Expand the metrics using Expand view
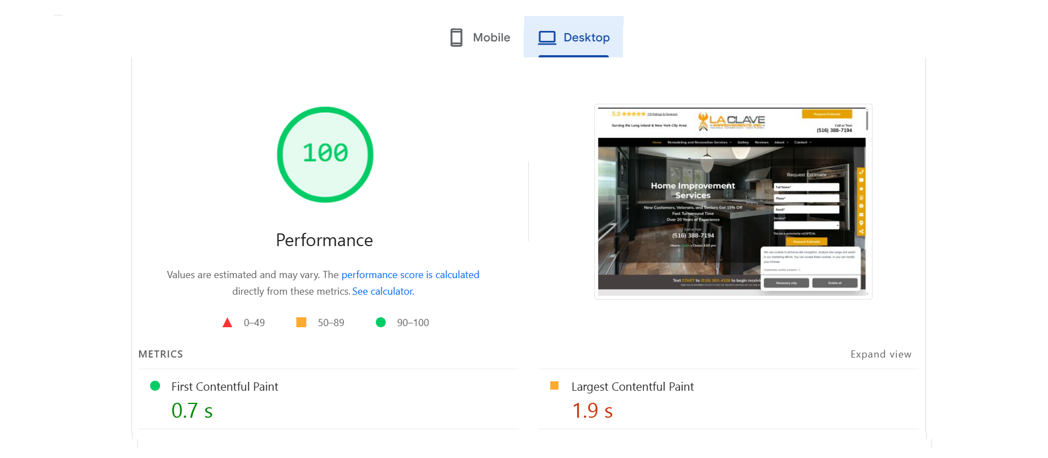This screenshot has height=458, width=1048. (x=880, y=354)
